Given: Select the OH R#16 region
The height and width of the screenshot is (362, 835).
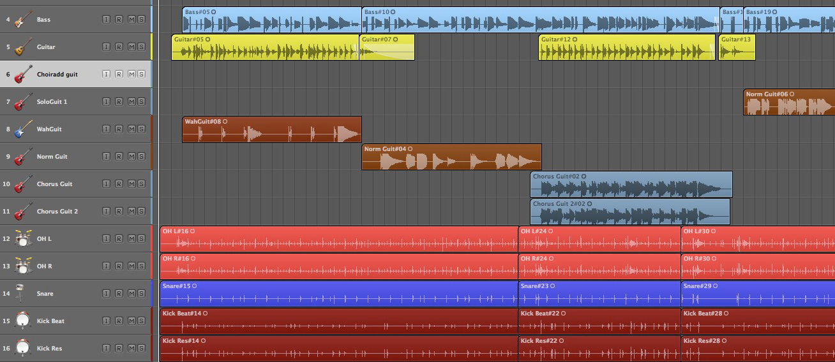Looking at the screenshot, I should pyautogui.click(x=339, y=266).
